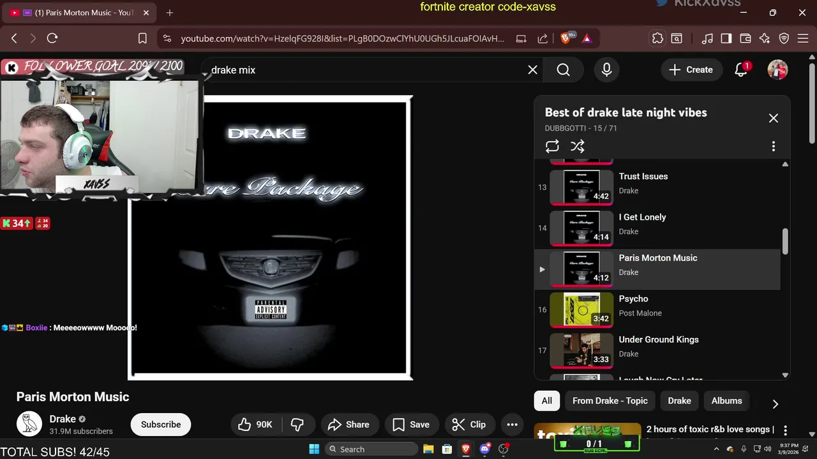Open Discord from the taskbar
Viewport: 817px width, 459px height.
[x=484, y=449]
